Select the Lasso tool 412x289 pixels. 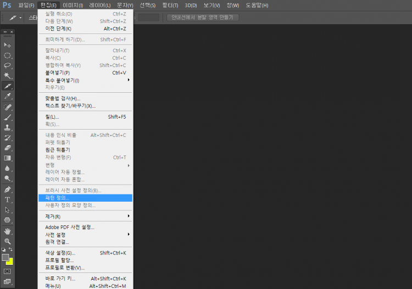pos(8,65)
